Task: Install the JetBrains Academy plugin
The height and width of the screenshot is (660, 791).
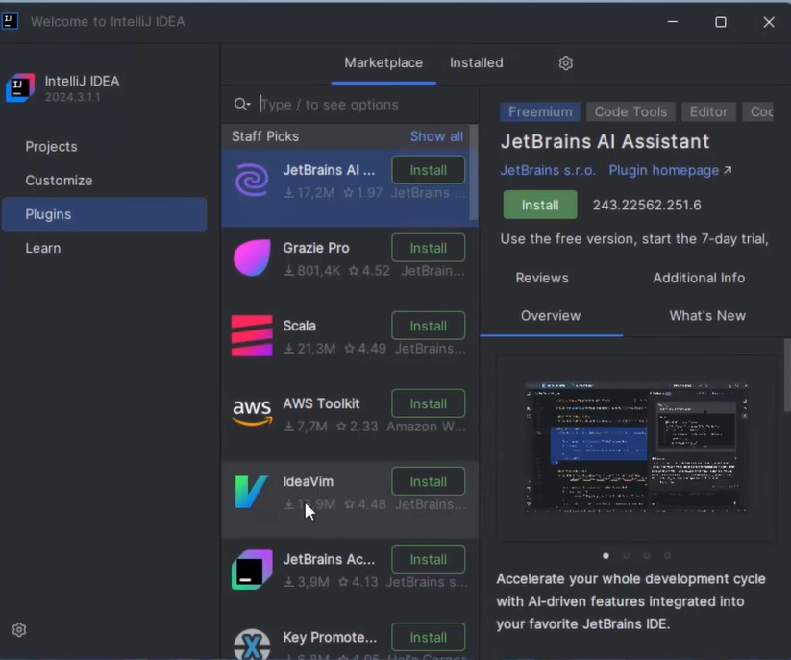Action: tap(429, 559)
